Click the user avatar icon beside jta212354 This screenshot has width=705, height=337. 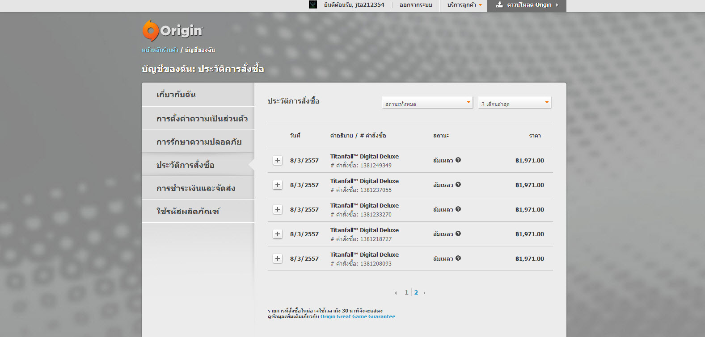coord(313,4)
